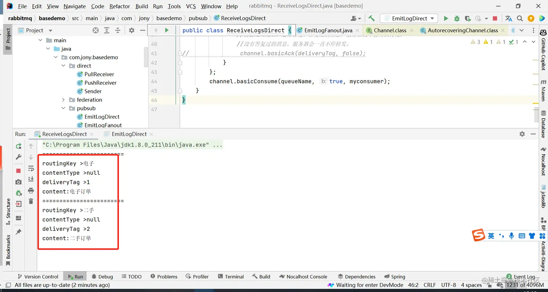Show hidden editor tabs chevron
The width and height of the screenshot is (548, 292).
click(x=522, y=30)
